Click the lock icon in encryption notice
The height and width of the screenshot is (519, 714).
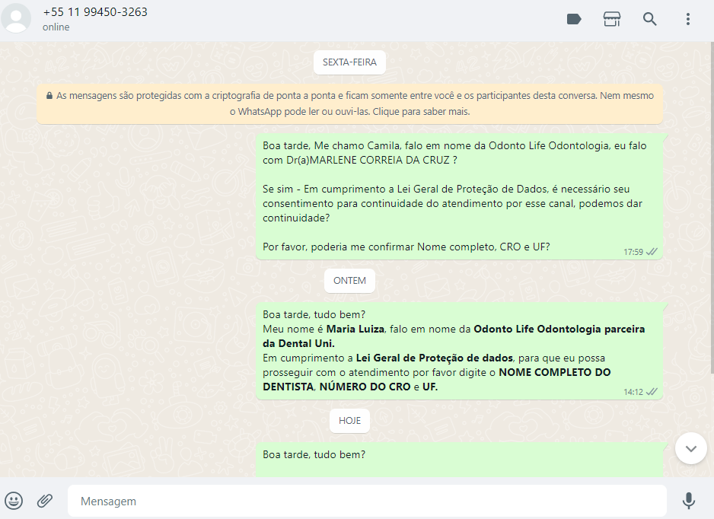(x=49, y=96)
